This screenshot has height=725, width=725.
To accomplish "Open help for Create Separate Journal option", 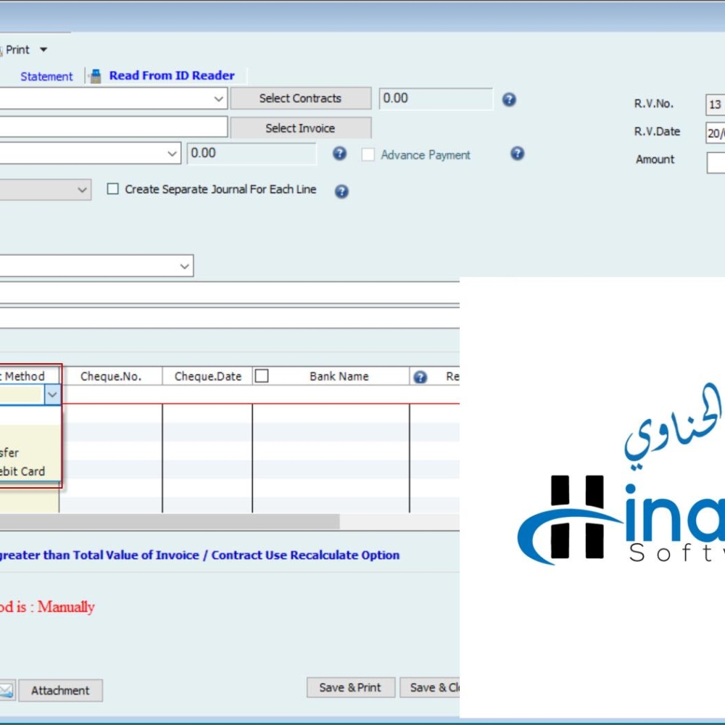I will [341, 191].
